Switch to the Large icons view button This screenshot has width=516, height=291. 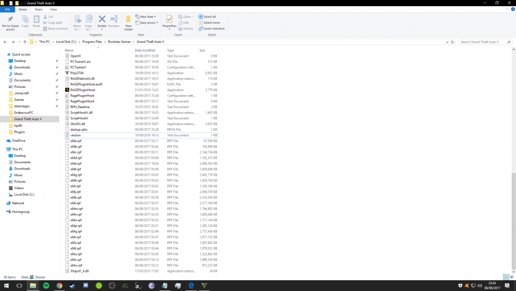(x=512, y=277)
